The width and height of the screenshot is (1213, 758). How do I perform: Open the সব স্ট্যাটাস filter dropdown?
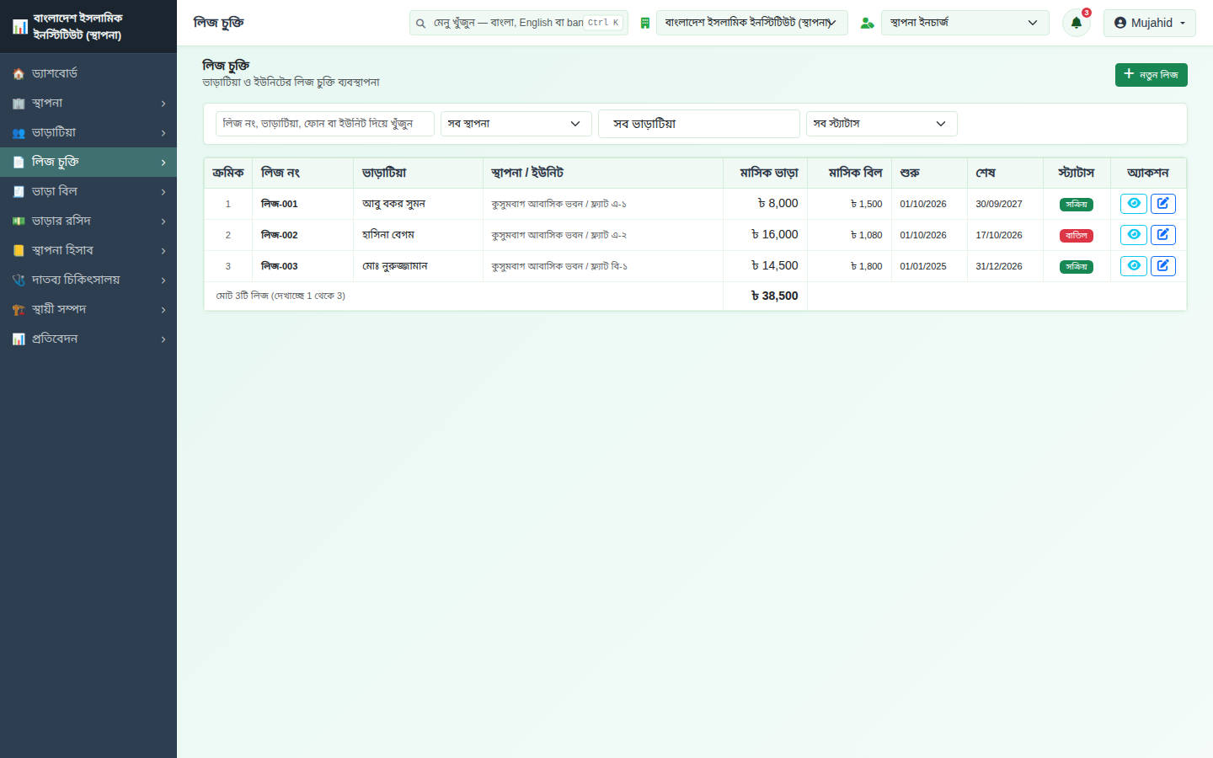(x=881, y=124)
